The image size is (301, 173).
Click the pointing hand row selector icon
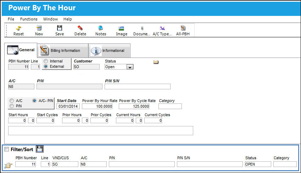pyautogui.click(x=8, y=165)
